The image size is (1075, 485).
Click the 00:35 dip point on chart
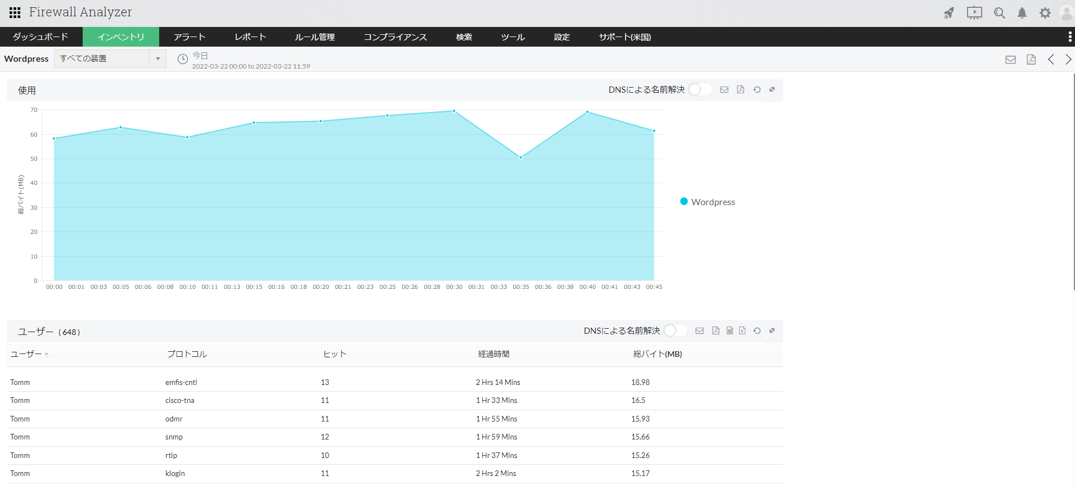pyautogui.click(x=520, y=157)
